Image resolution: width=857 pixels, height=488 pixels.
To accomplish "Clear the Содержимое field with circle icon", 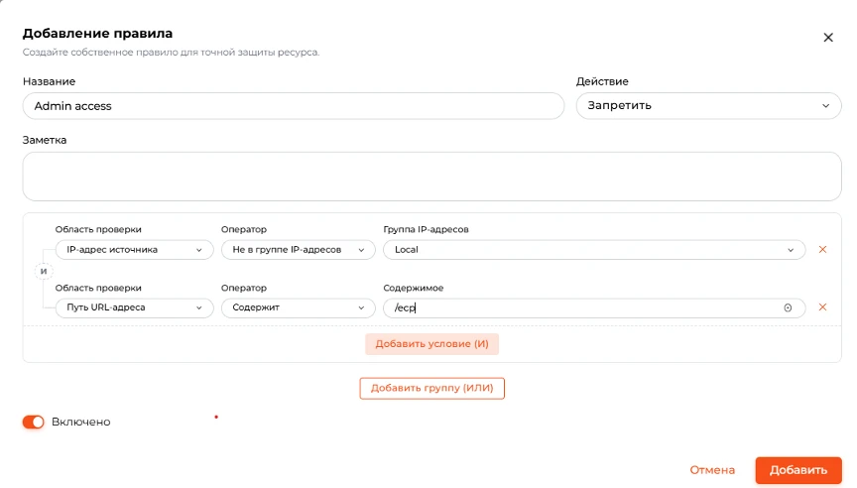I will (788, 308).
